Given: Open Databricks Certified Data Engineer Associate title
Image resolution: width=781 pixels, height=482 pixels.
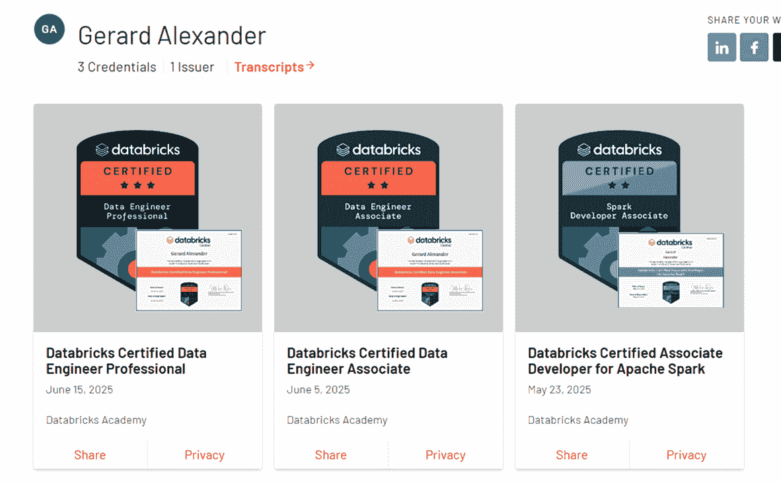Looking at the screenshot, I should pos(367,361).
